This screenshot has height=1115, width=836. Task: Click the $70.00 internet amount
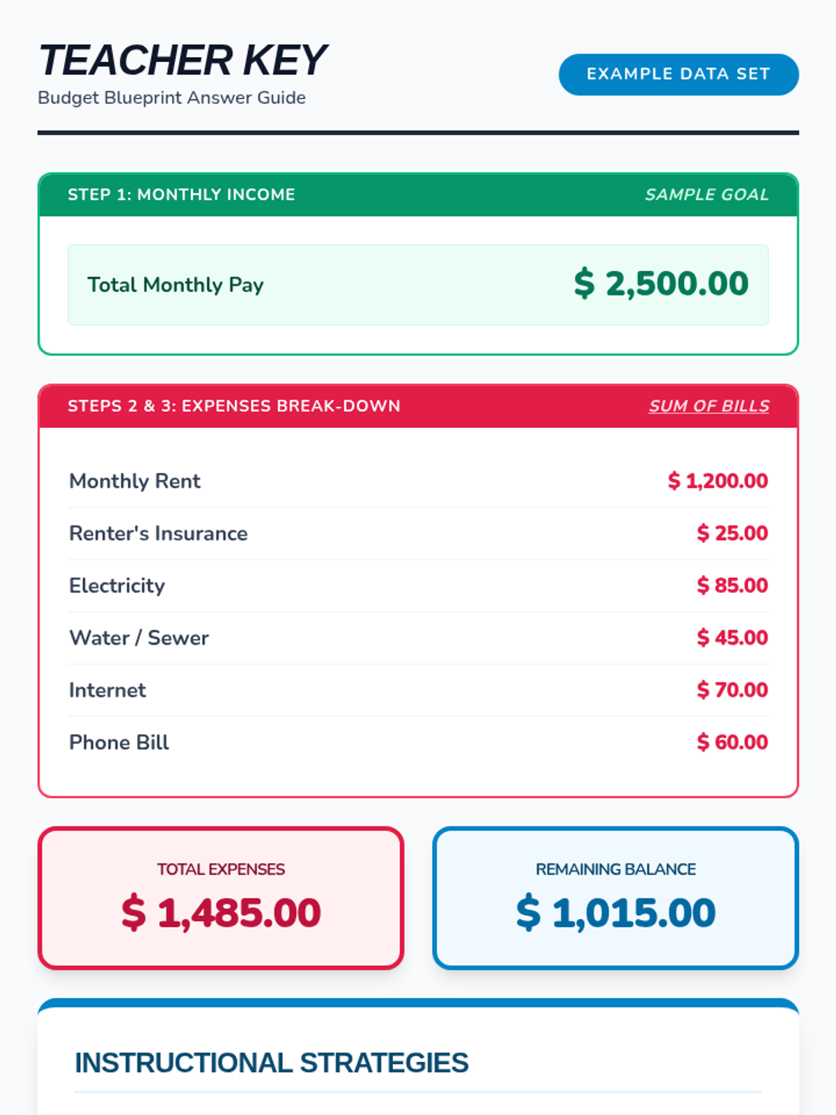(732, 690)
